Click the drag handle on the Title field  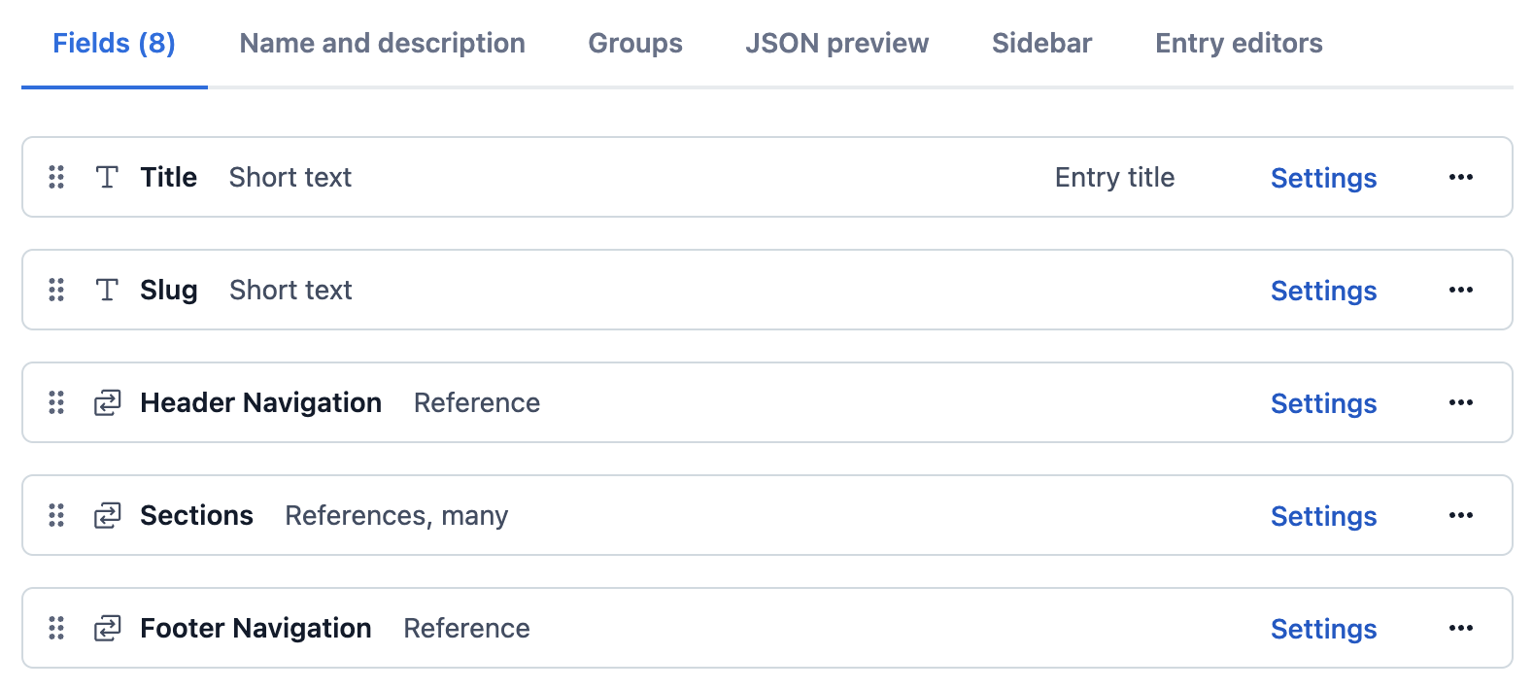point(55,177)
